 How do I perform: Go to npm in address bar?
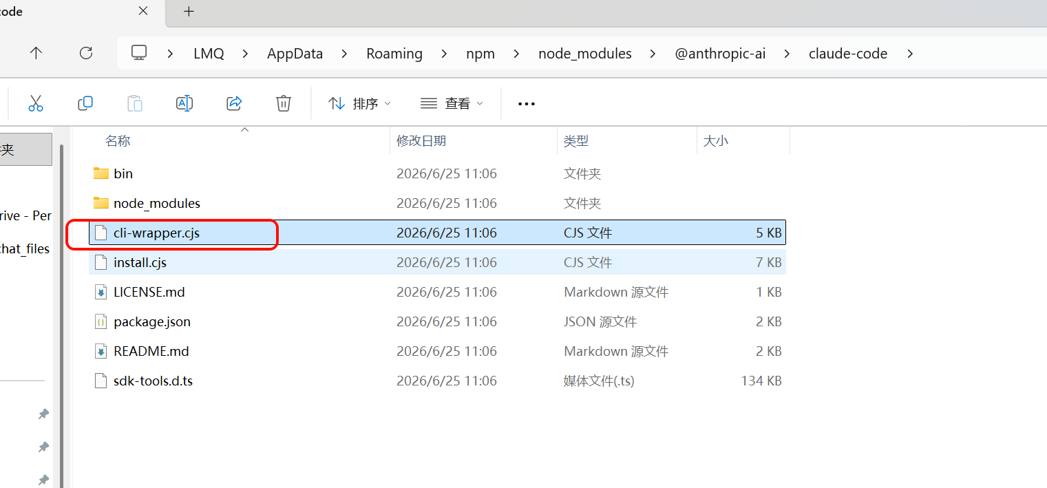[480, 54]
